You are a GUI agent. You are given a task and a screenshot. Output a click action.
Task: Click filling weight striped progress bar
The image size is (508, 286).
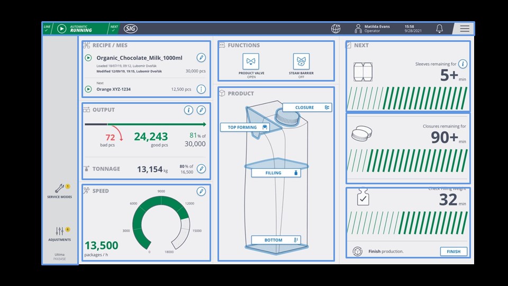pos(407,223)
